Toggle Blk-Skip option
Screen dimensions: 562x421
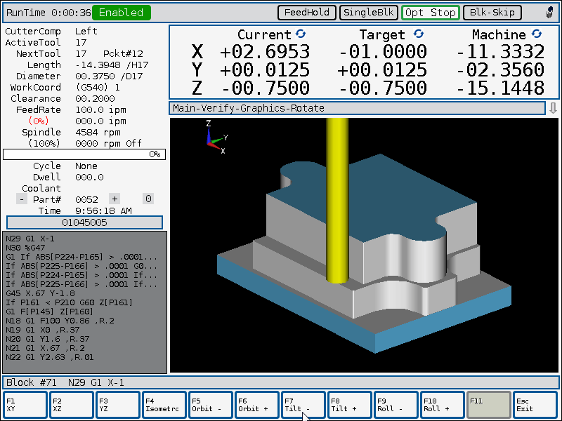(492, 13)
